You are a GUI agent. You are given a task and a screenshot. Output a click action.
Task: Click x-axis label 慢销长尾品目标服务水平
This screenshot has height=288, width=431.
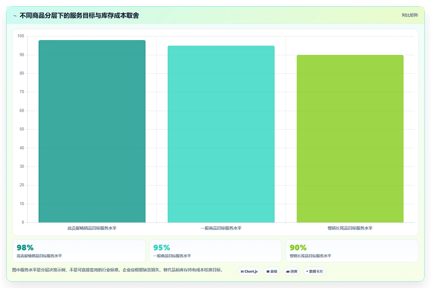pos(350,228)
